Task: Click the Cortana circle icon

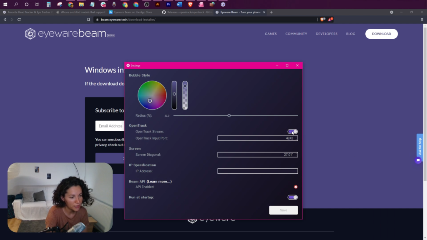Action: click(x=26, y=4)
